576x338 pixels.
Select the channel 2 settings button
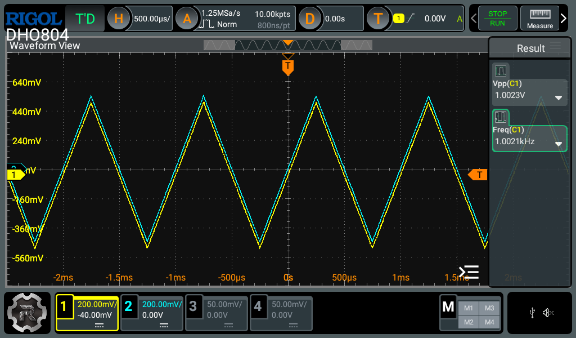(152, 313)
